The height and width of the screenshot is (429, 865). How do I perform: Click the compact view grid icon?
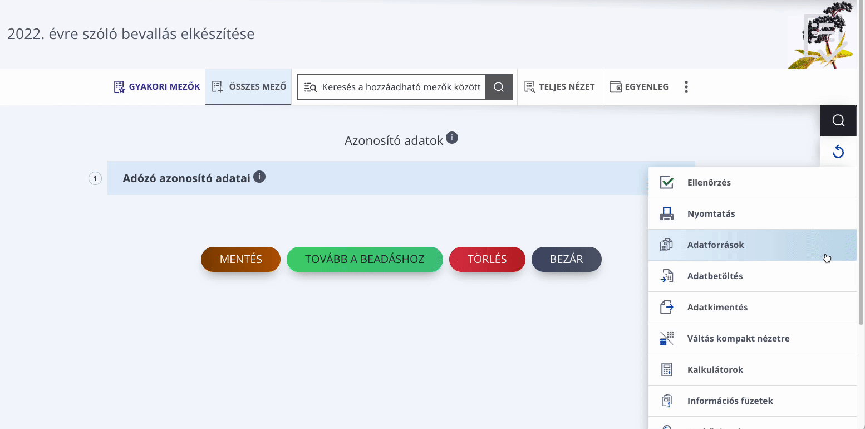tap(667, 338)
